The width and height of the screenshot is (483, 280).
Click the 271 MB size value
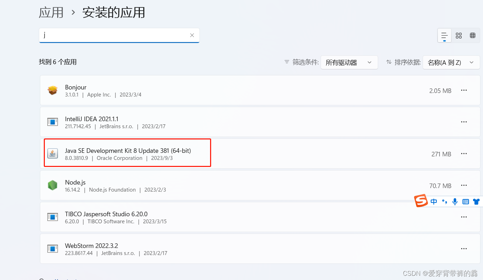click(x=441, y=154)
